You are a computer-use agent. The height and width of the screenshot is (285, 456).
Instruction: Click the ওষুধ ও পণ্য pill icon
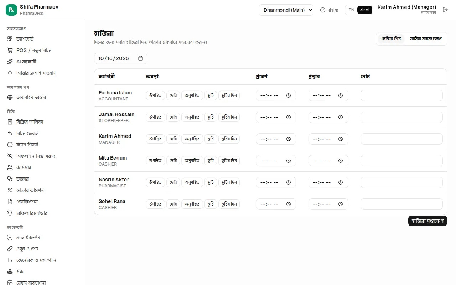(x=10, y=249)
